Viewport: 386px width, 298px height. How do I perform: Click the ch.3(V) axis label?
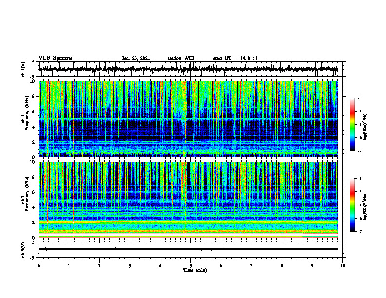[x=23, y=250]
